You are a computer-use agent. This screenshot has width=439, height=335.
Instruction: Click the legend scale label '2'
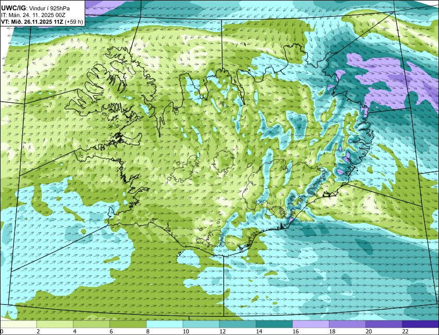(x=38, y=331)
